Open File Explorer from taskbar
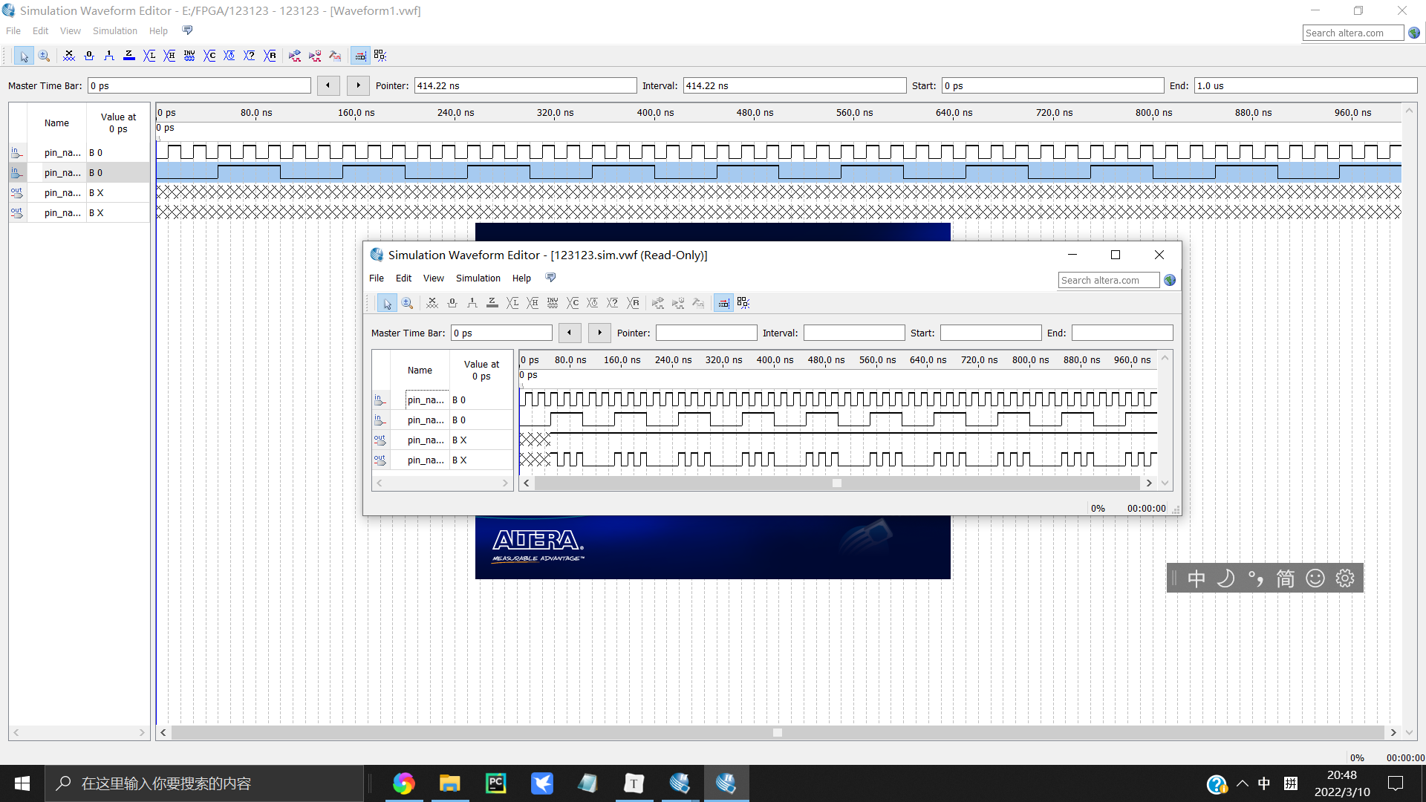The width and height of the screenshot is (1426, 802). point(449,783)
